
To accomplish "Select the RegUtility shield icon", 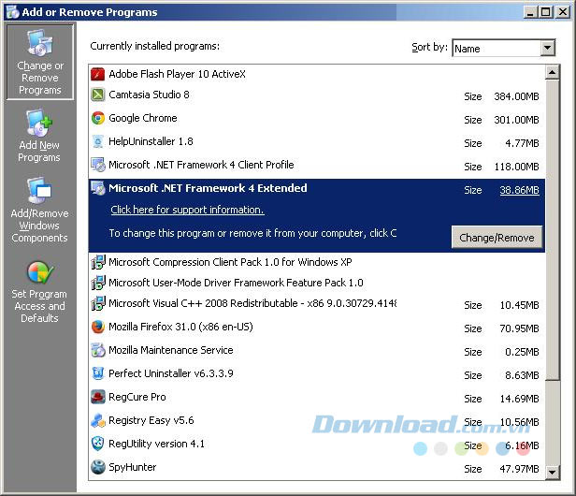I will coord(98,444).
